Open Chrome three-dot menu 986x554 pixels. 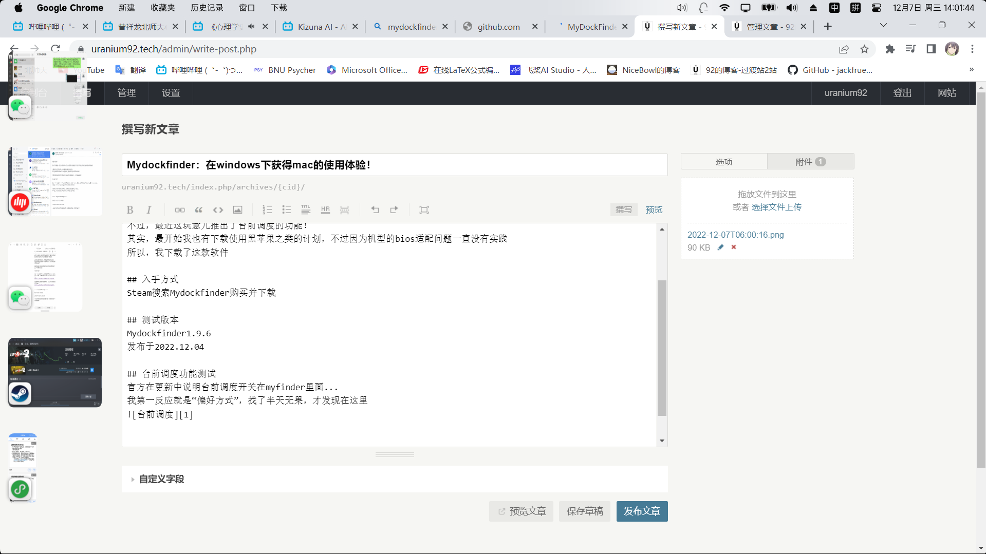click(x=972, y=49)
